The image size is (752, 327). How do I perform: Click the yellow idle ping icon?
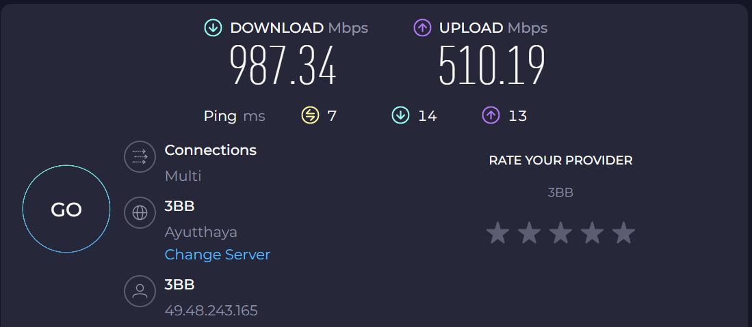pyautogui.click(x=311, y=115)
